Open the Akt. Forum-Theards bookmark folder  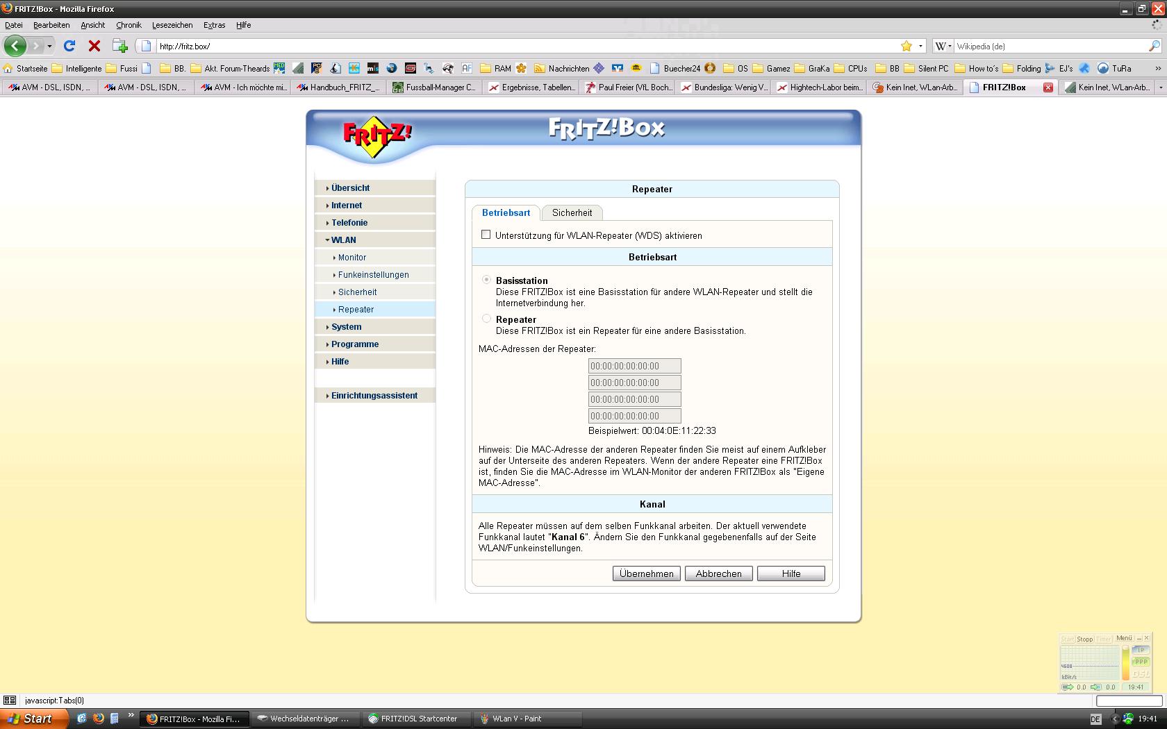[x=230, y=68]
